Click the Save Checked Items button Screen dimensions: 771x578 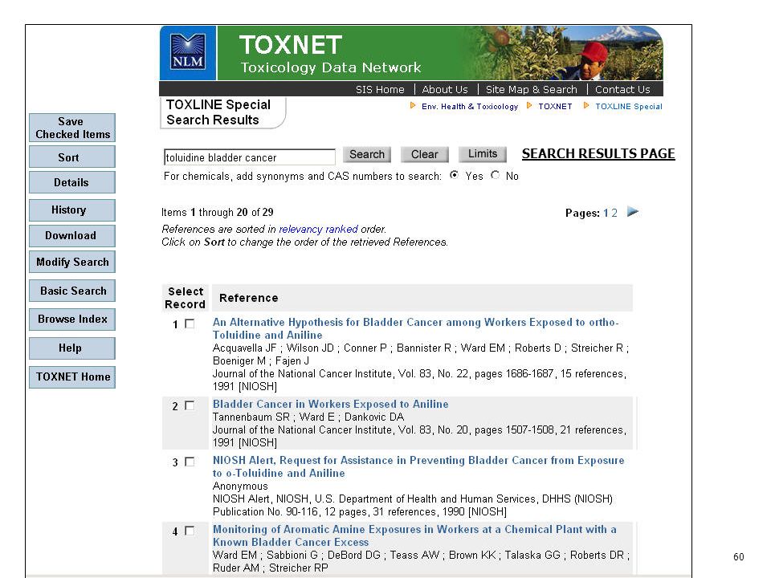[72, 128]
